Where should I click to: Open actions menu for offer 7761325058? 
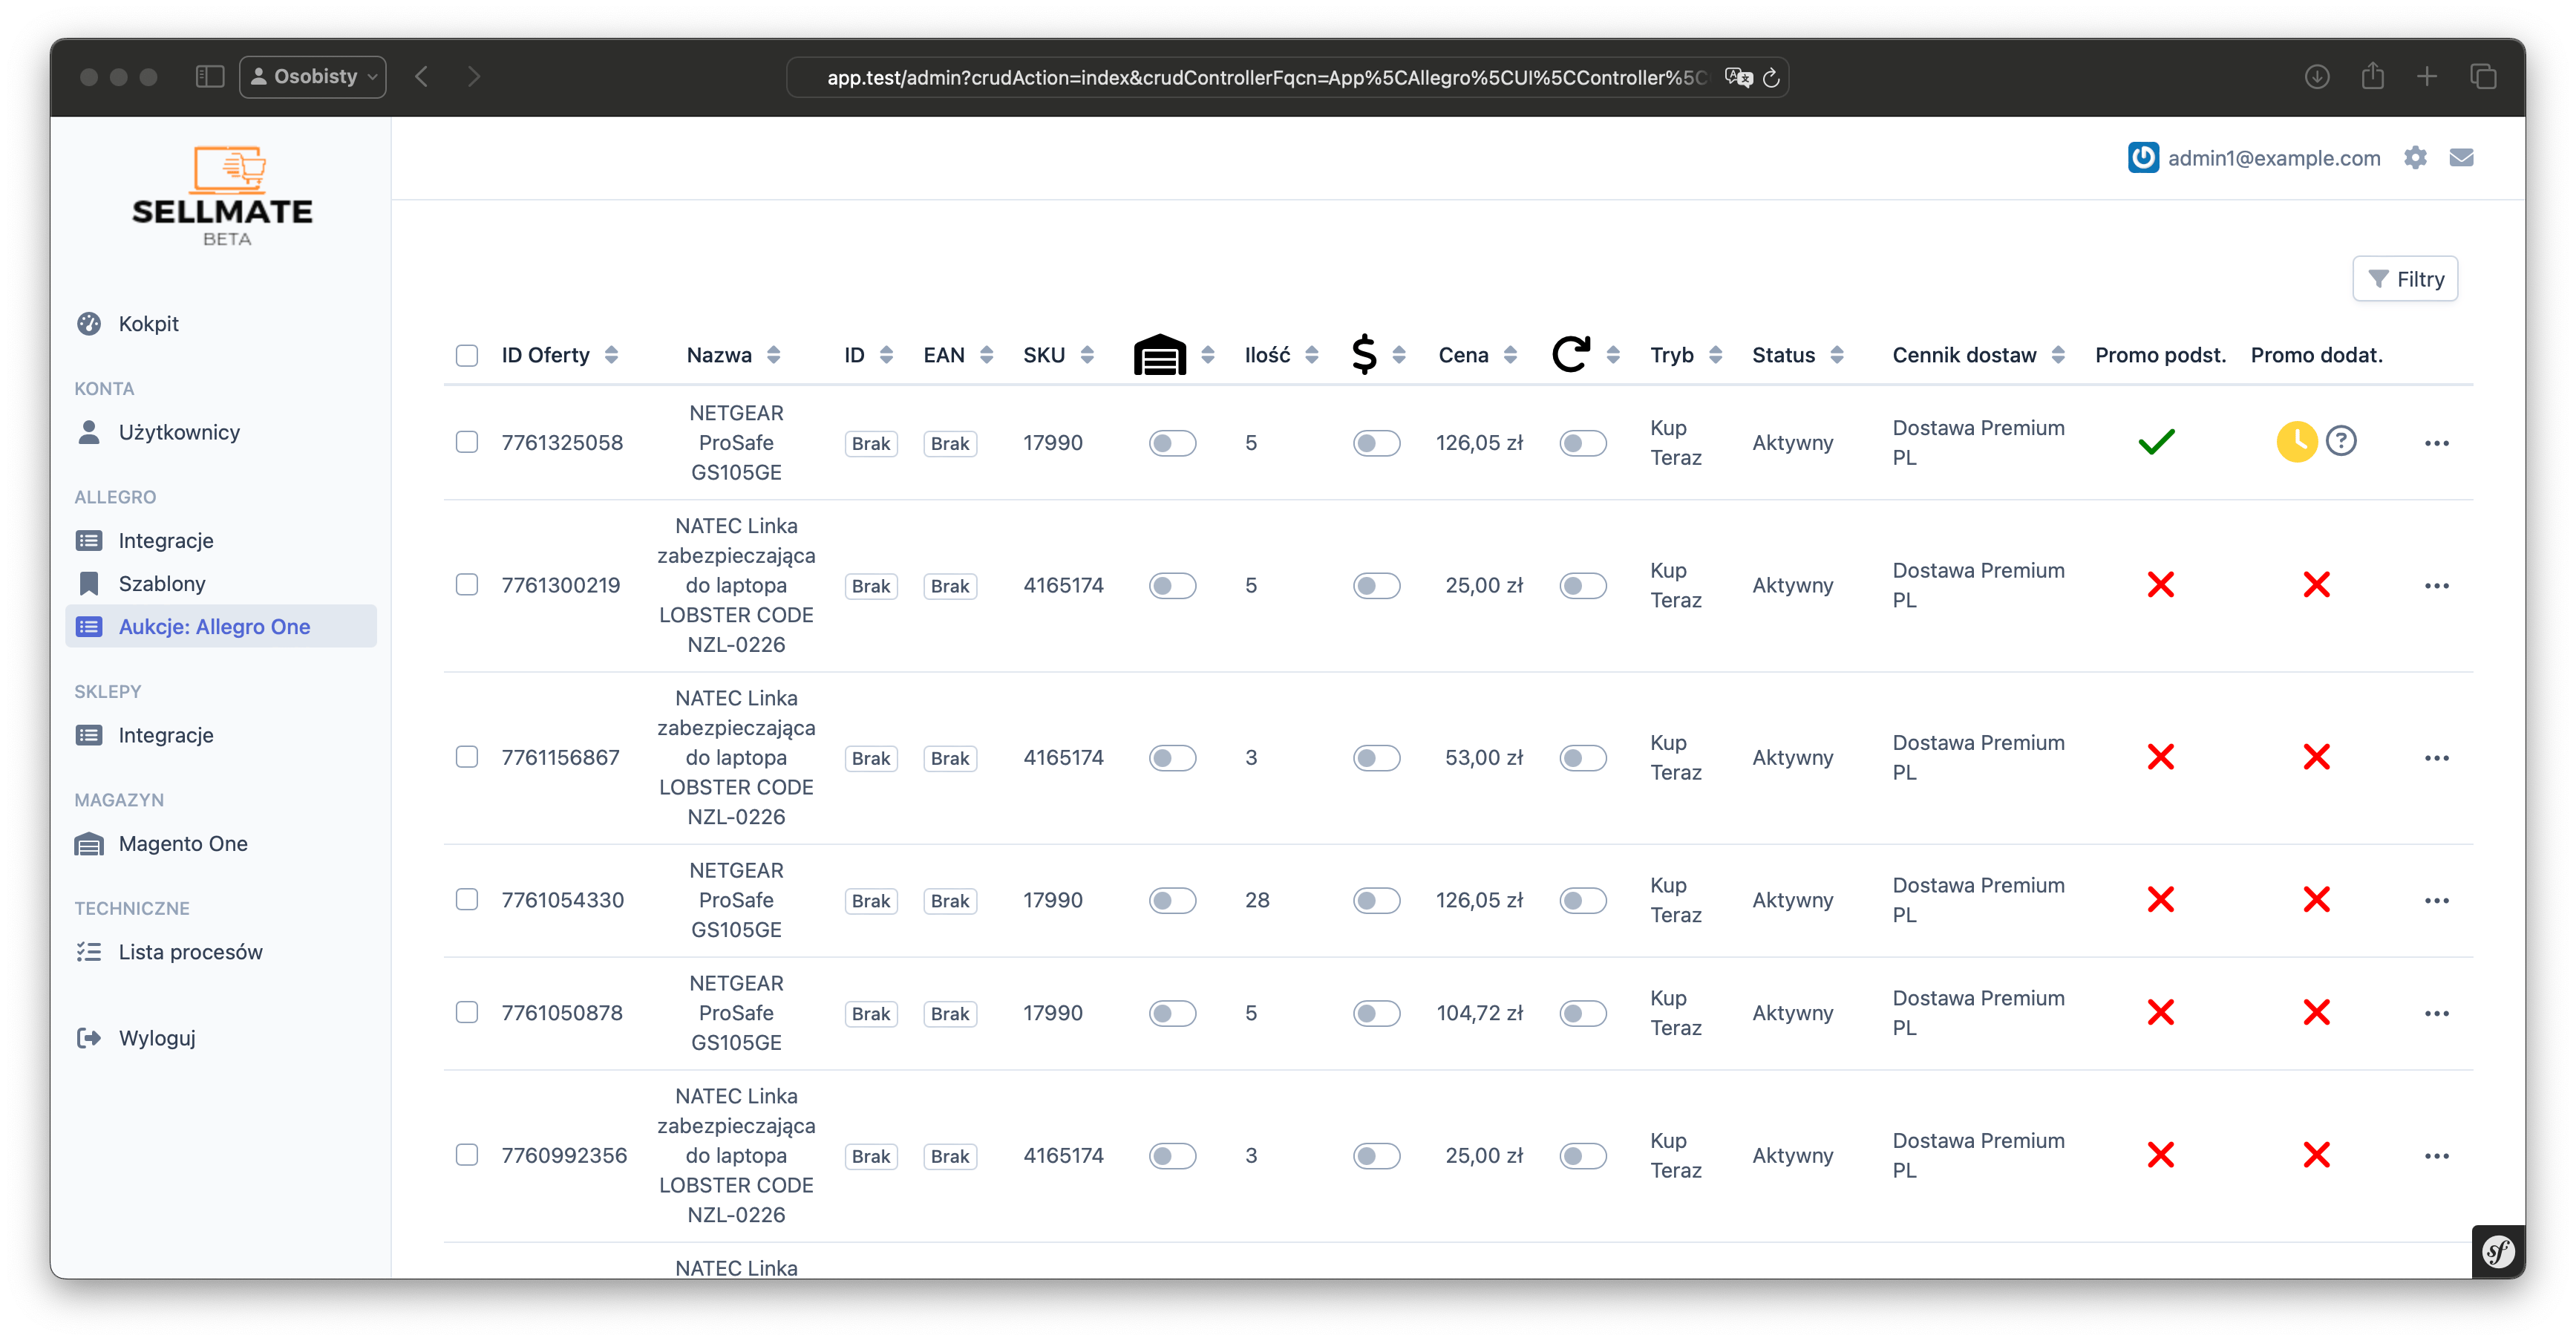click(x=2436, y=443)
